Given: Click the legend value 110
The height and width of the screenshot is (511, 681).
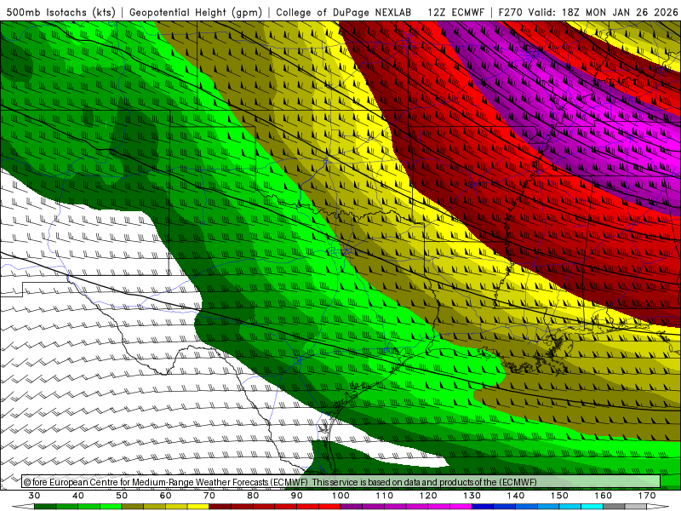Looking at the screenshot, I should [x=385, y=496].
